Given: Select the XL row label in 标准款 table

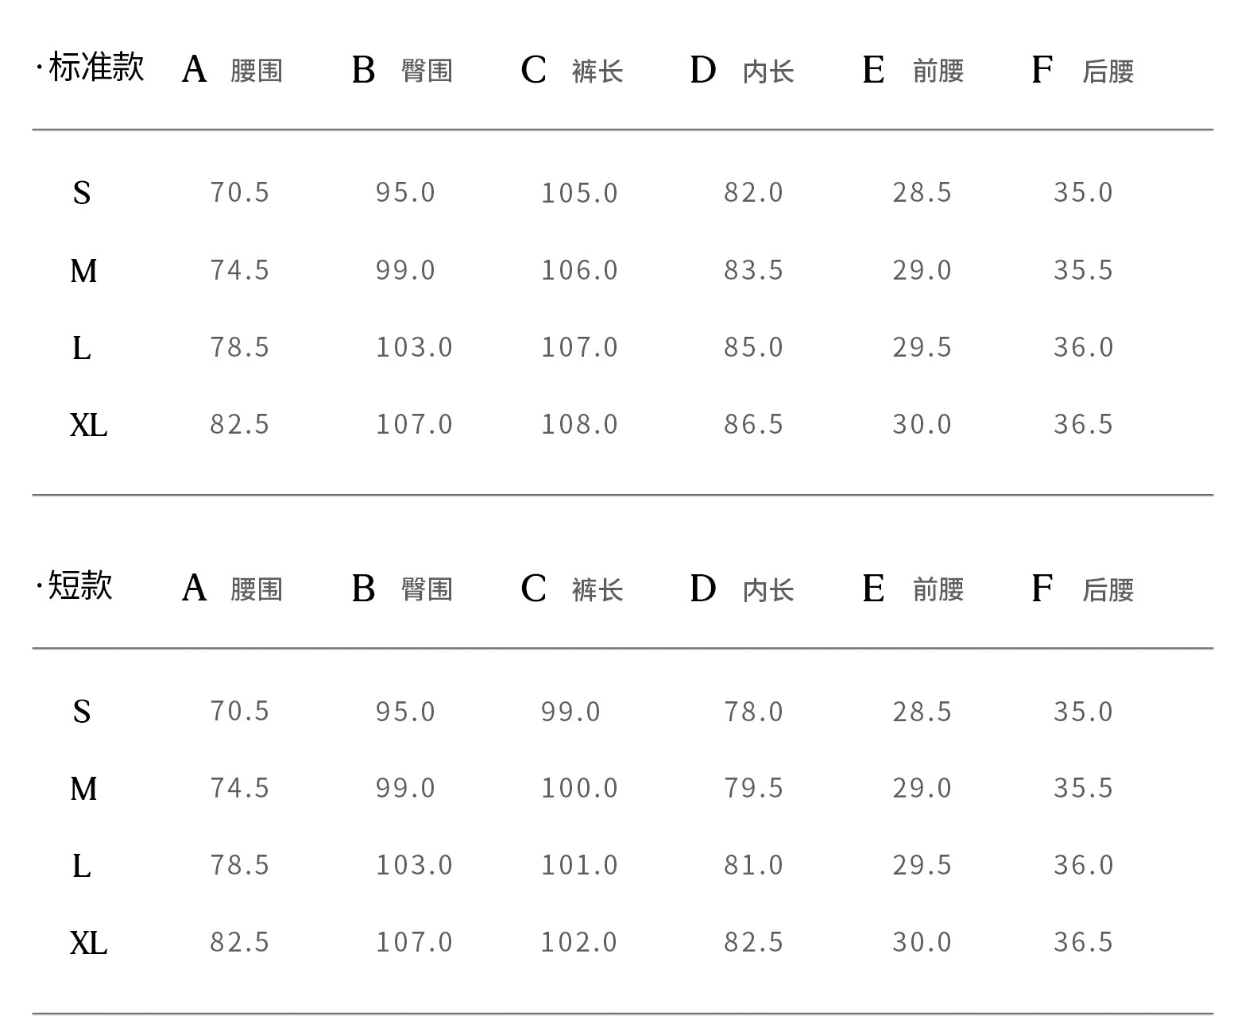Looking at the screenshot, I should (x=88, y=426).
